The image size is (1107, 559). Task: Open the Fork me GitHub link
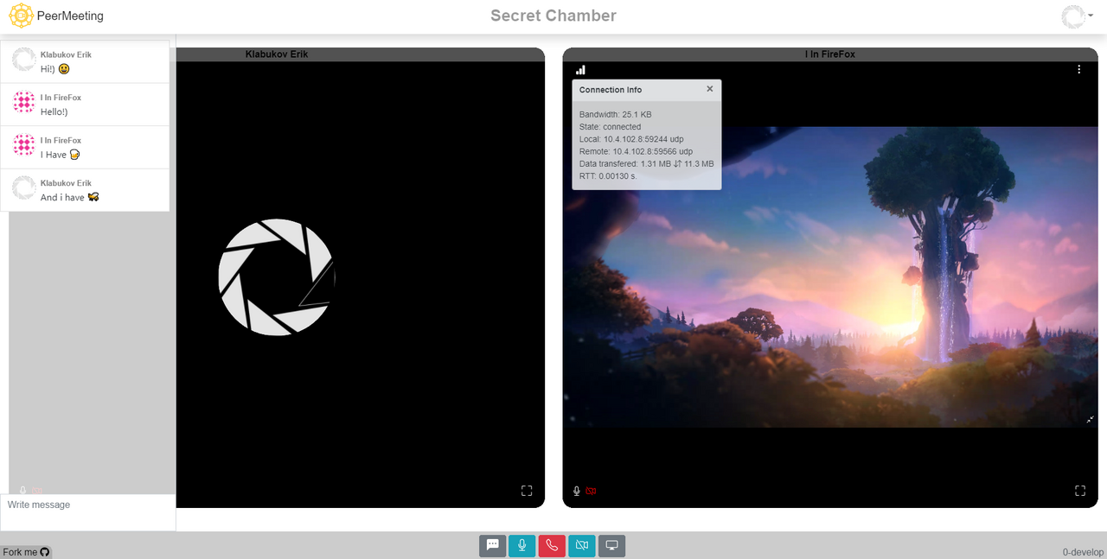[27, 552]
